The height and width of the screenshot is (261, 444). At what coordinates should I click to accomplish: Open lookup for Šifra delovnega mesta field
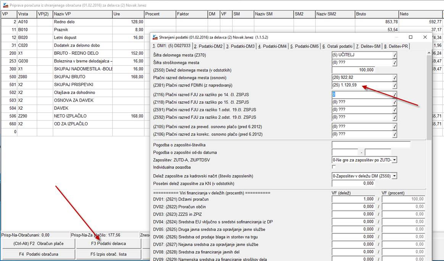click(394, 55)
